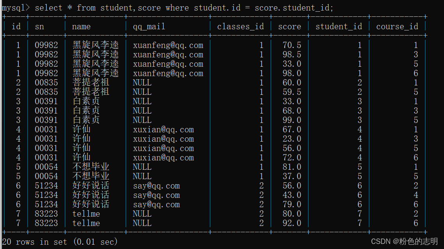Click name 菩提老祖 in the 60.0 score row
Screen dimensions: 444x249
pos(90,82)
